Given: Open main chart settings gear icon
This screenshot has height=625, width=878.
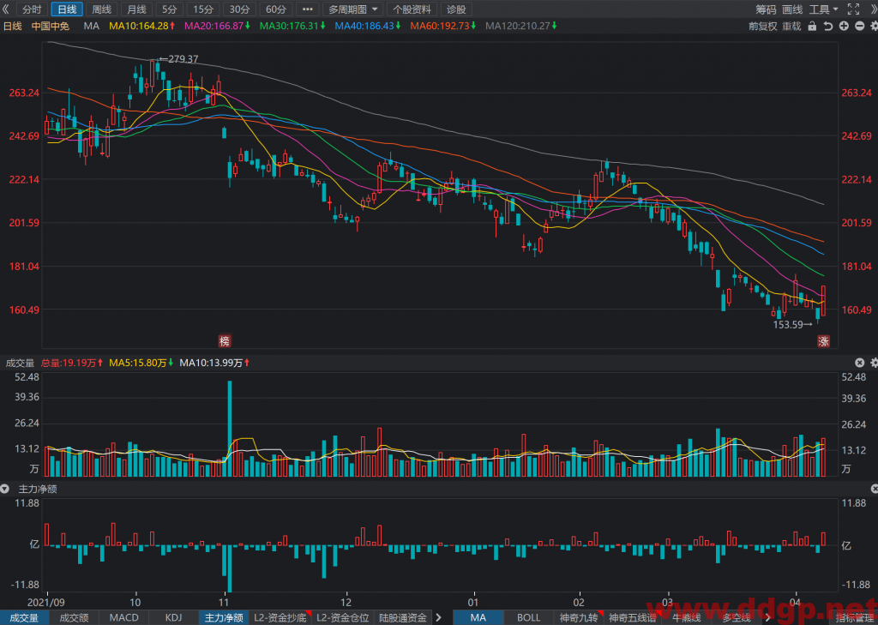Looking at the screenshot, I should click(x=874, y=26).
